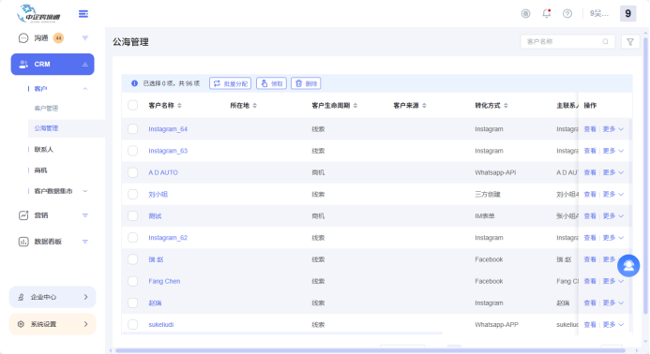Expand 更多 dropdown for Fang Chen

[613, 281]
